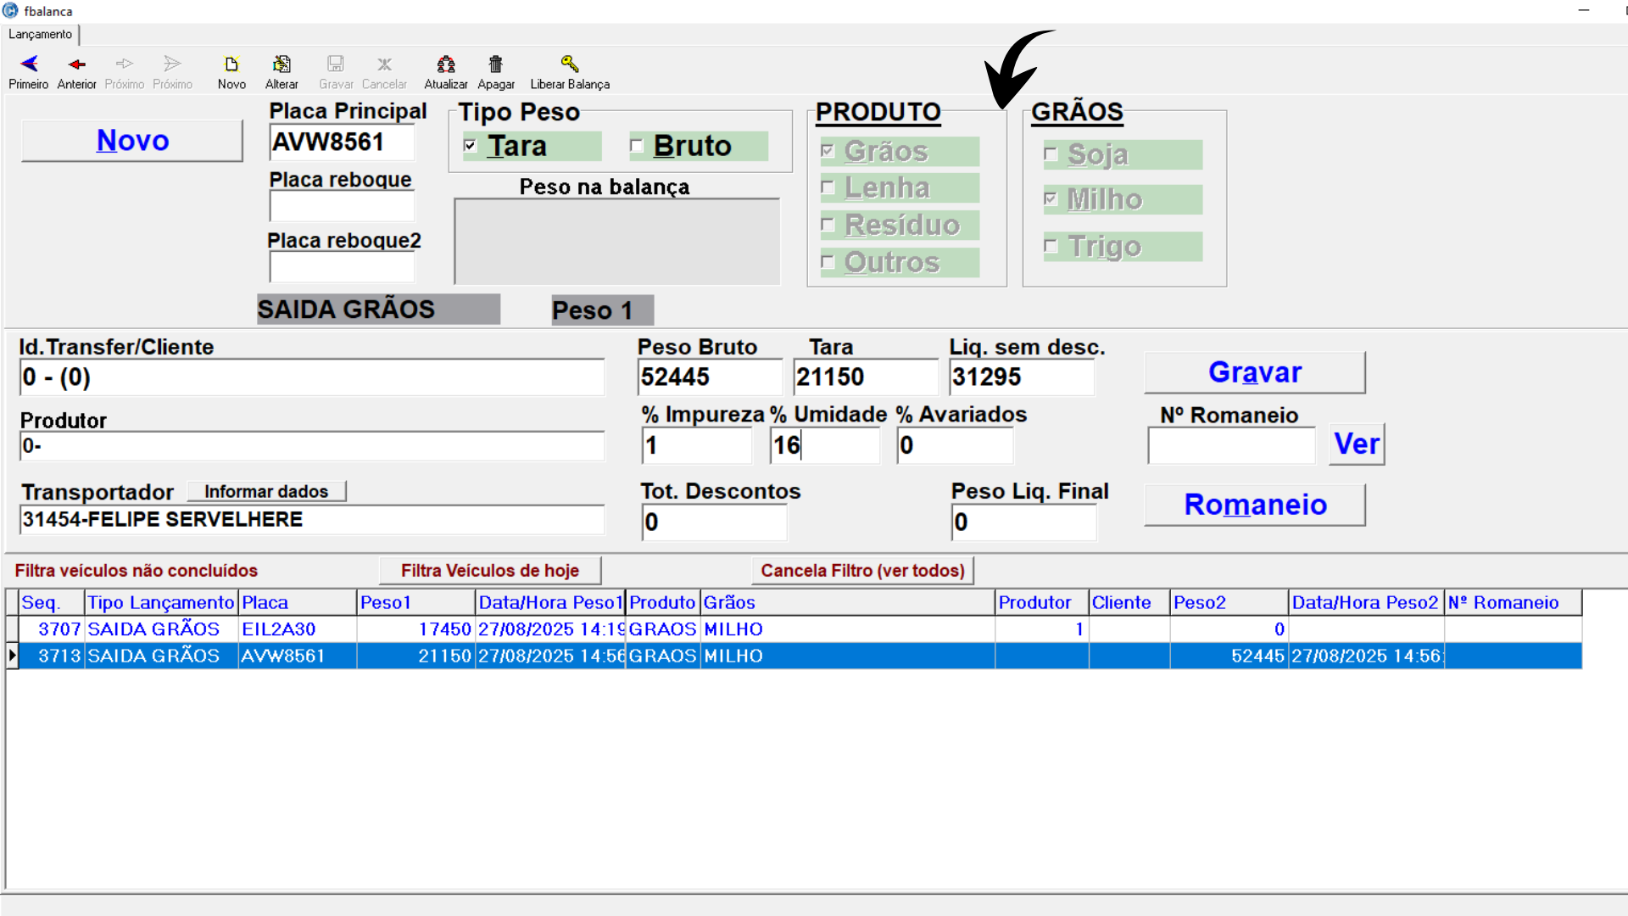1628x916 pixels.
Task: Click the Novo toolbar icon
Action: [x=231, y=64]
